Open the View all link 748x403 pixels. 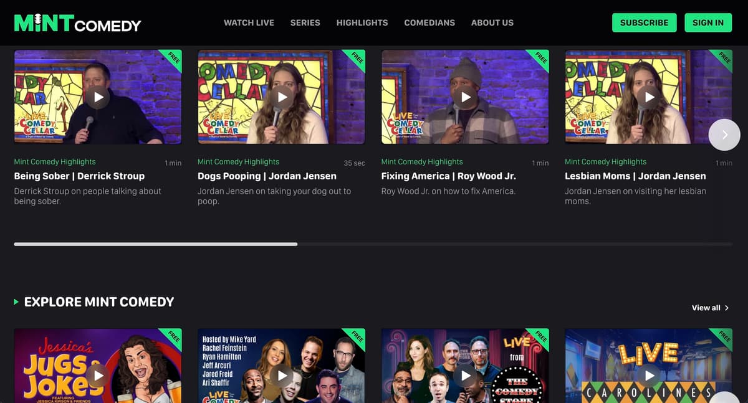point(710,308)
